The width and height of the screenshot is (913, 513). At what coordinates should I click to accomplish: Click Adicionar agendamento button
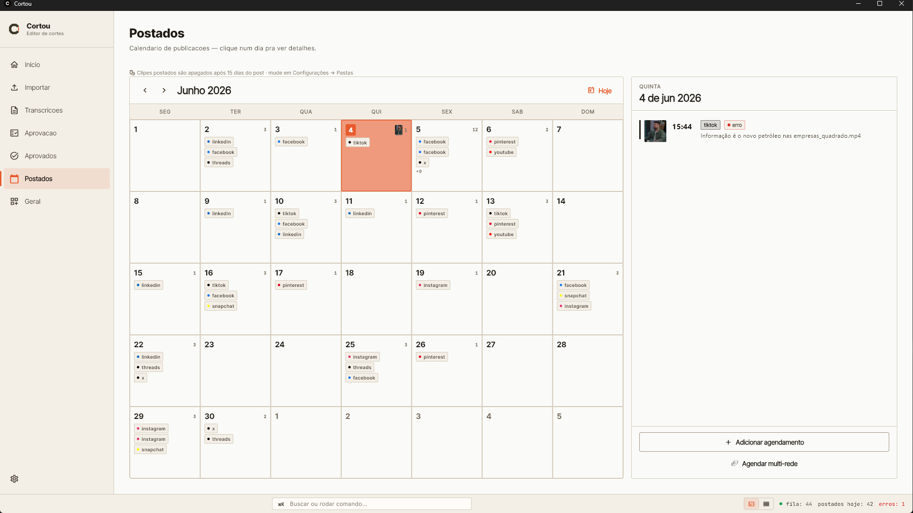click(764, 442)
